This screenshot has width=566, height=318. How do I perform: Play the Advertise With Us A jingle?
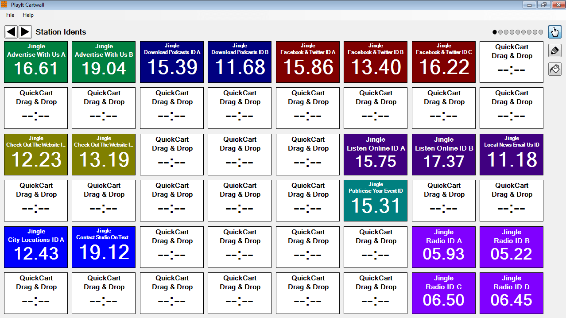pos(36,62)
